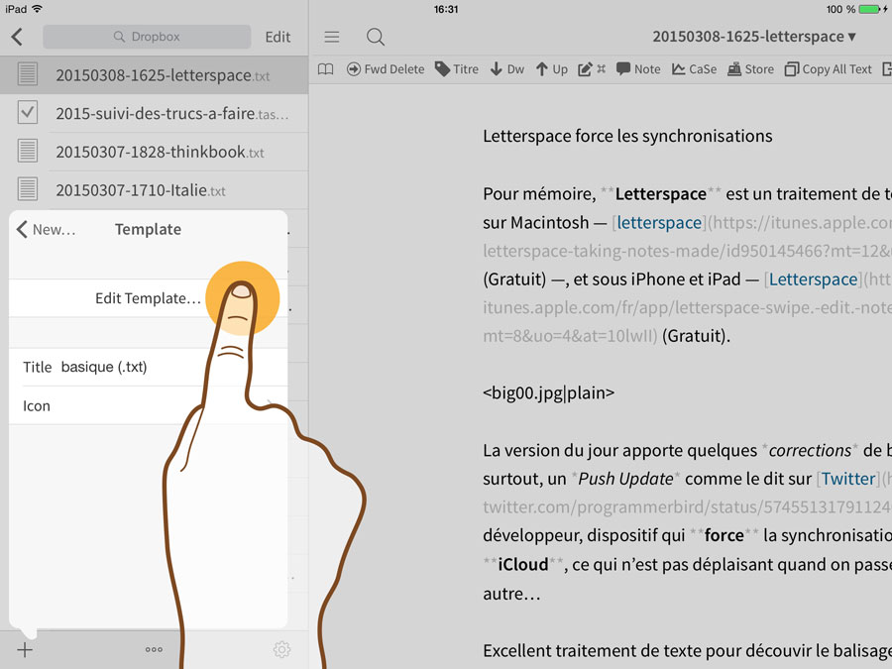The width and height of the screenshot is (892, 669).
Task: Tap the Copy All Text button
Action: point(828,69)
